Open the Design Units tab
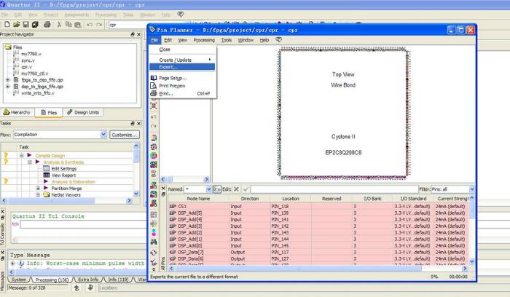Viewport: 510px width, 297px height. [x=82, y=113]
